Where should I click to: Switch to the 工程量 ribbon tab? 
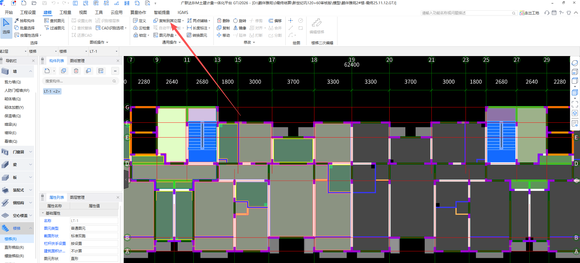[65, 12]
